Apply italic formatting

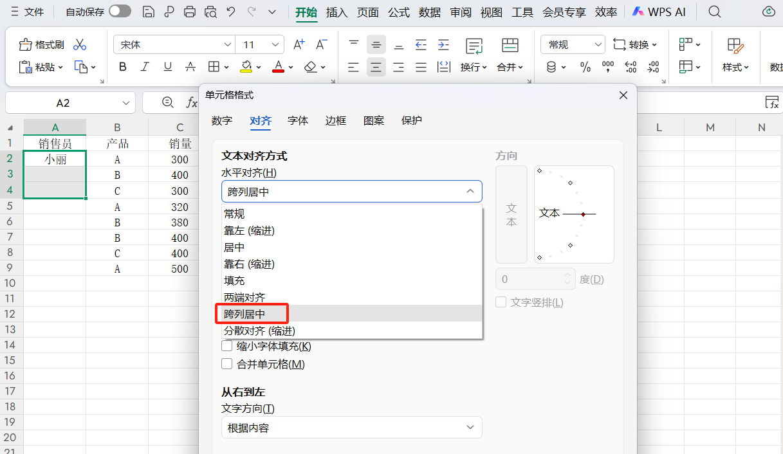tap(145, 67)
